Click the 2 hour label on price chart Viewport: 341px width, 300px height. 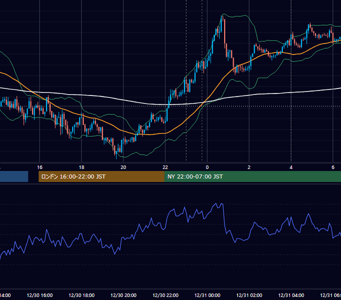(249, 167)
